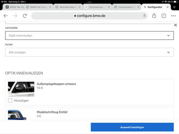The image size is (179, 134).
Task: Close the BMW 2er Coupé tab
Action: click(50, 7)
